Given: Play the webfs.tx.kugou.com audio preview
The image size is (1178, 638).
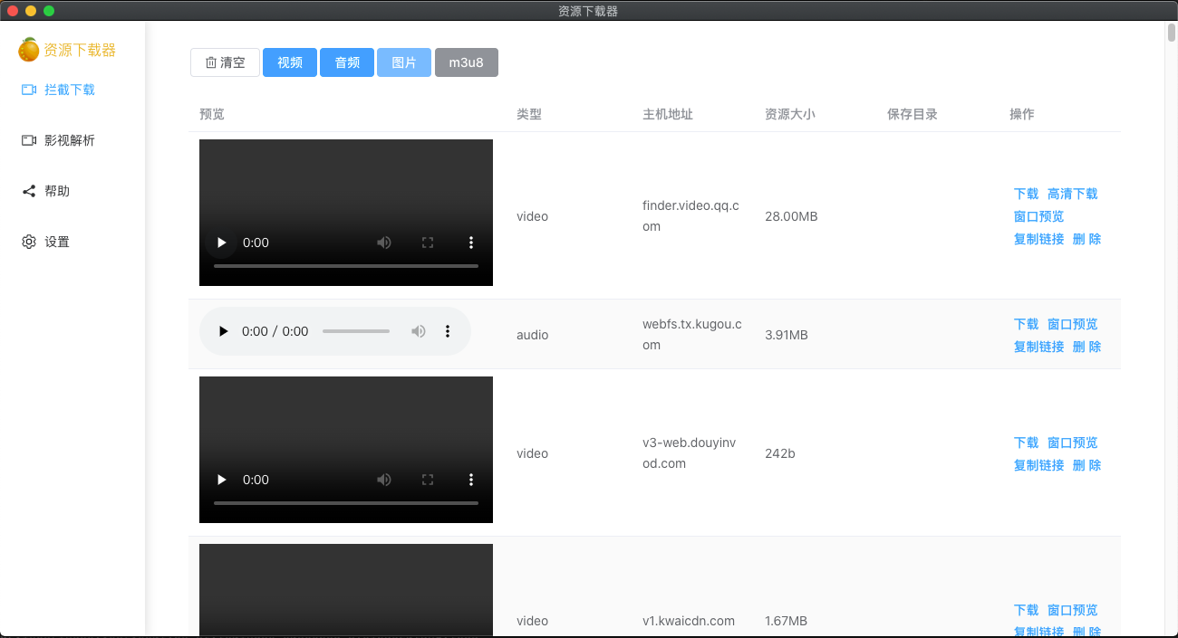Looking at the screenshot, I should [223, 331].
